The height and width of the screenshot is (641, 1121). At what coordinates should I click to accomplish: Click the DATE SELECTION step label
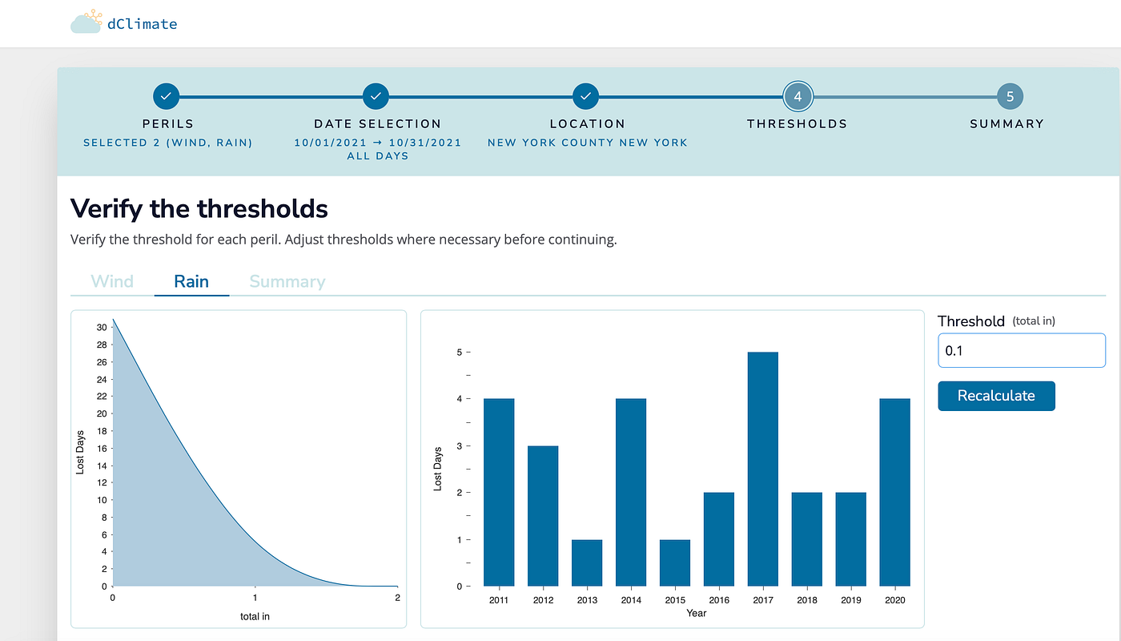point(378,124)
